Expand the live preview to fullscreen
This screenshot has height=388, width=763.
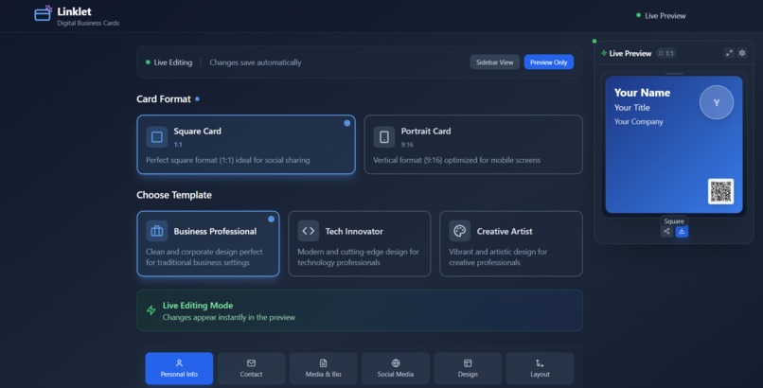(729, 53)
